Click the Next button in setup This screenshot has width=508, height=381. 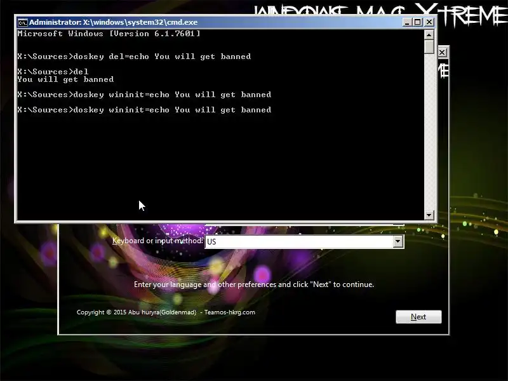tap(418, 317)
